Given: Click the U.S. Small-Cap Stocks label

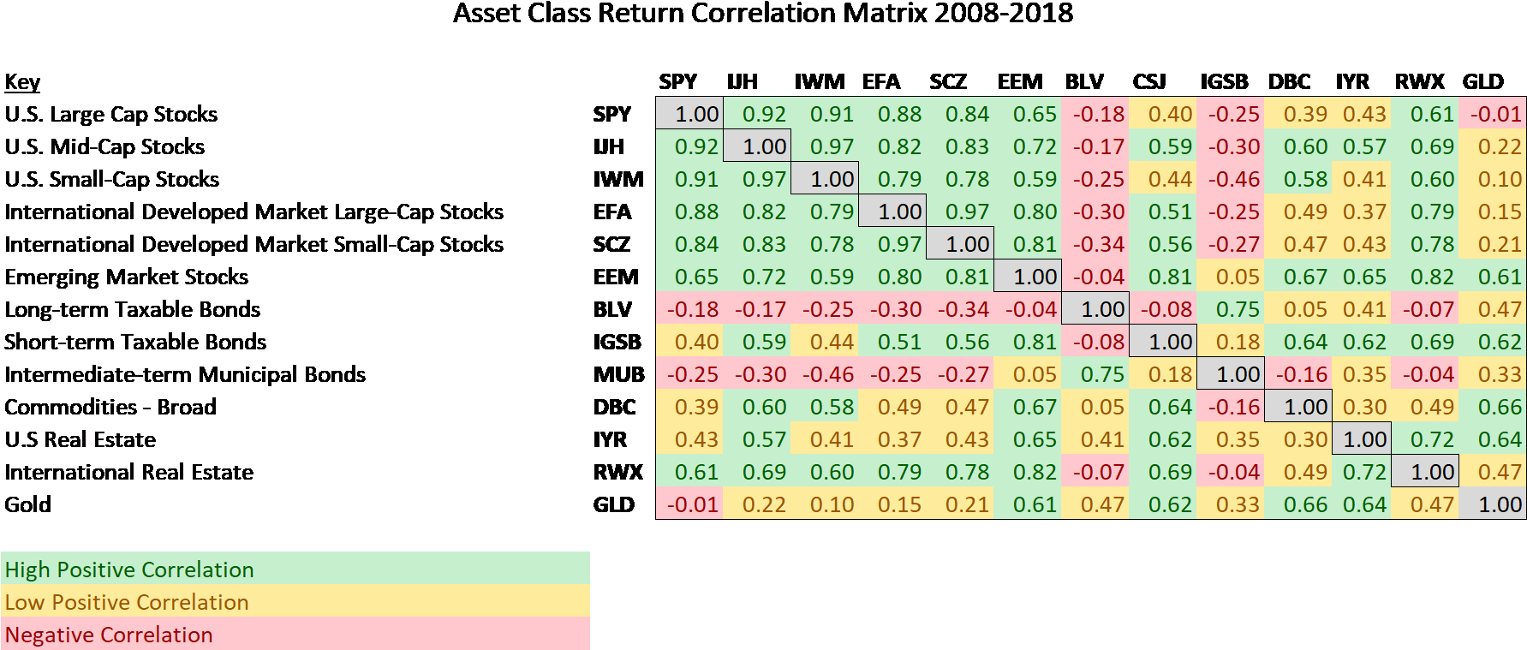Looking at the screenshot, I should point(112,179).
